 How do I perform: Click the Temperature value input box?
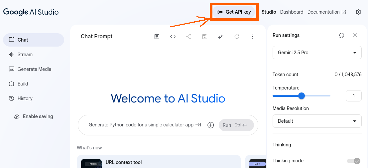354,95
